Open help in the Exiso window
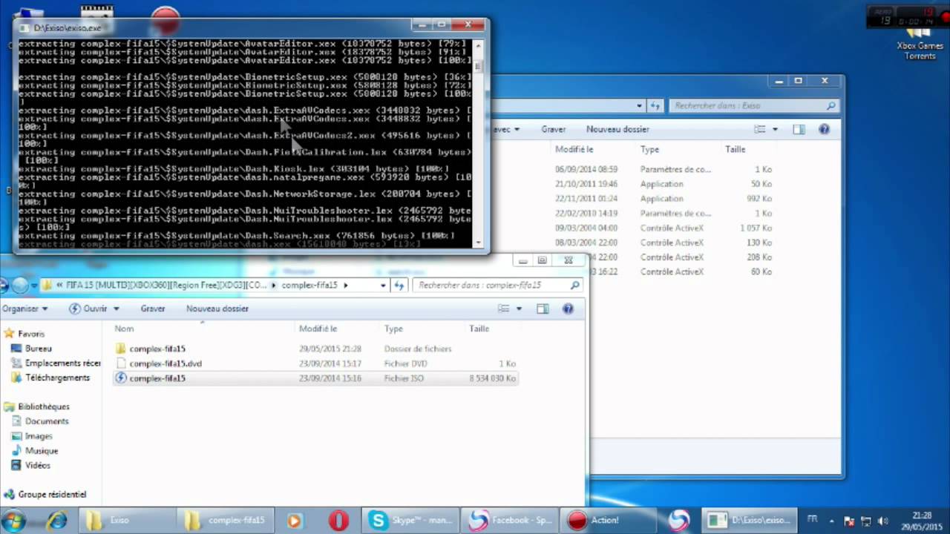 click(x=824, y=129)
